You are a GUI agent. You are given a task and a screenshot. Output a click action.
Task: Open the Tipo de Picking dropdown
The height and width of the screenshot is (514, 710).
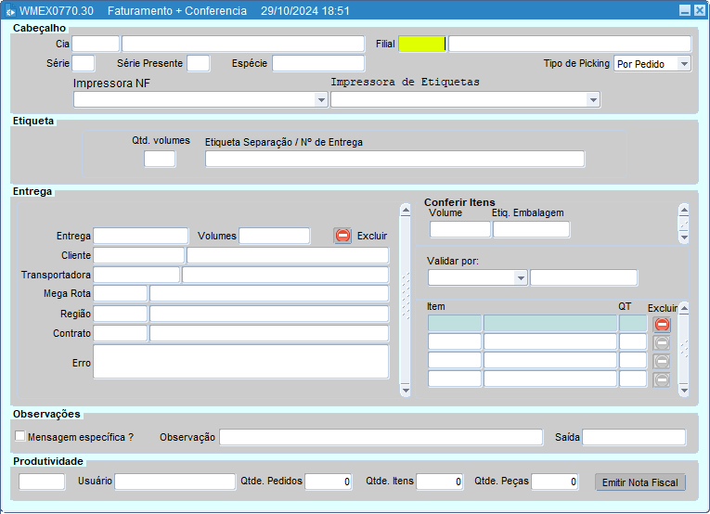tap(684, 64)
